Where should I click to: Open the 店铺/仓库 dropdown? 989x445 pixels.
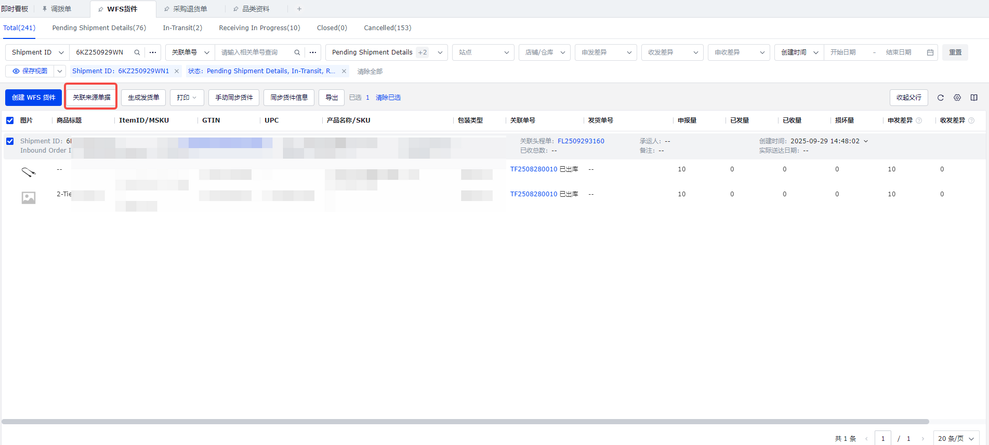544,52
